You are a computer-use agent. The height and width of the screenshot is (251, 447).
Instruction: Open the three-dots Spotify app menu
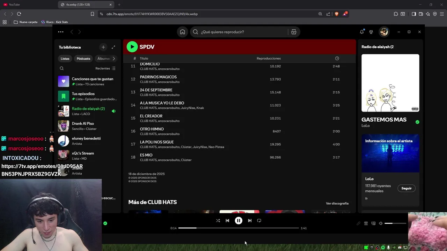(61, 32)
